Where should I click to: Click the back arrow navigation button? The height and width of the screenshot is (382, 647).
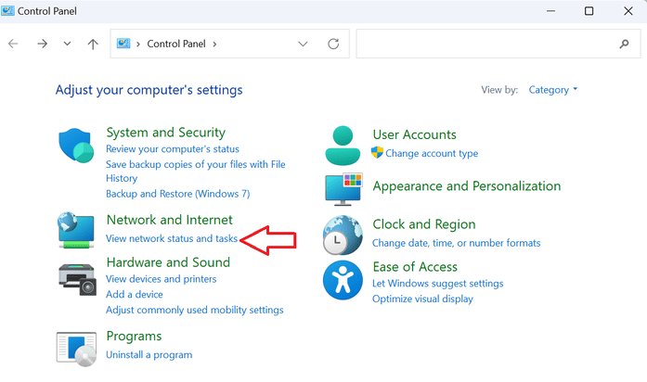pyautogui.click(x=13, y=44)
